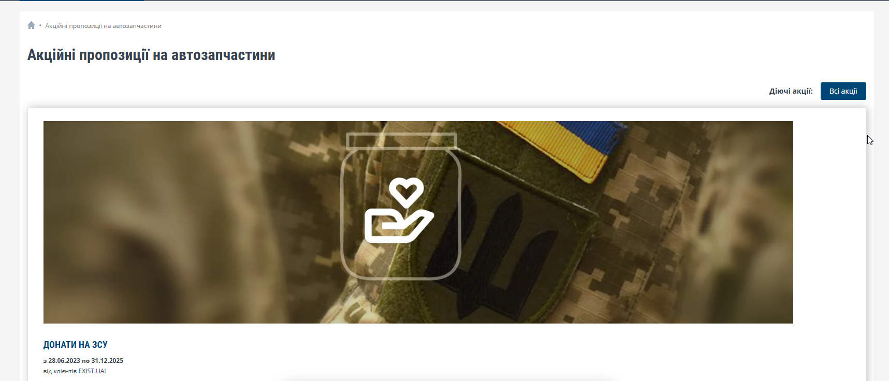This screenshot has height=381, width=889.
Task: Click the jar lid outline on banner
Action: pyautogui.click(x=401, y=141)
